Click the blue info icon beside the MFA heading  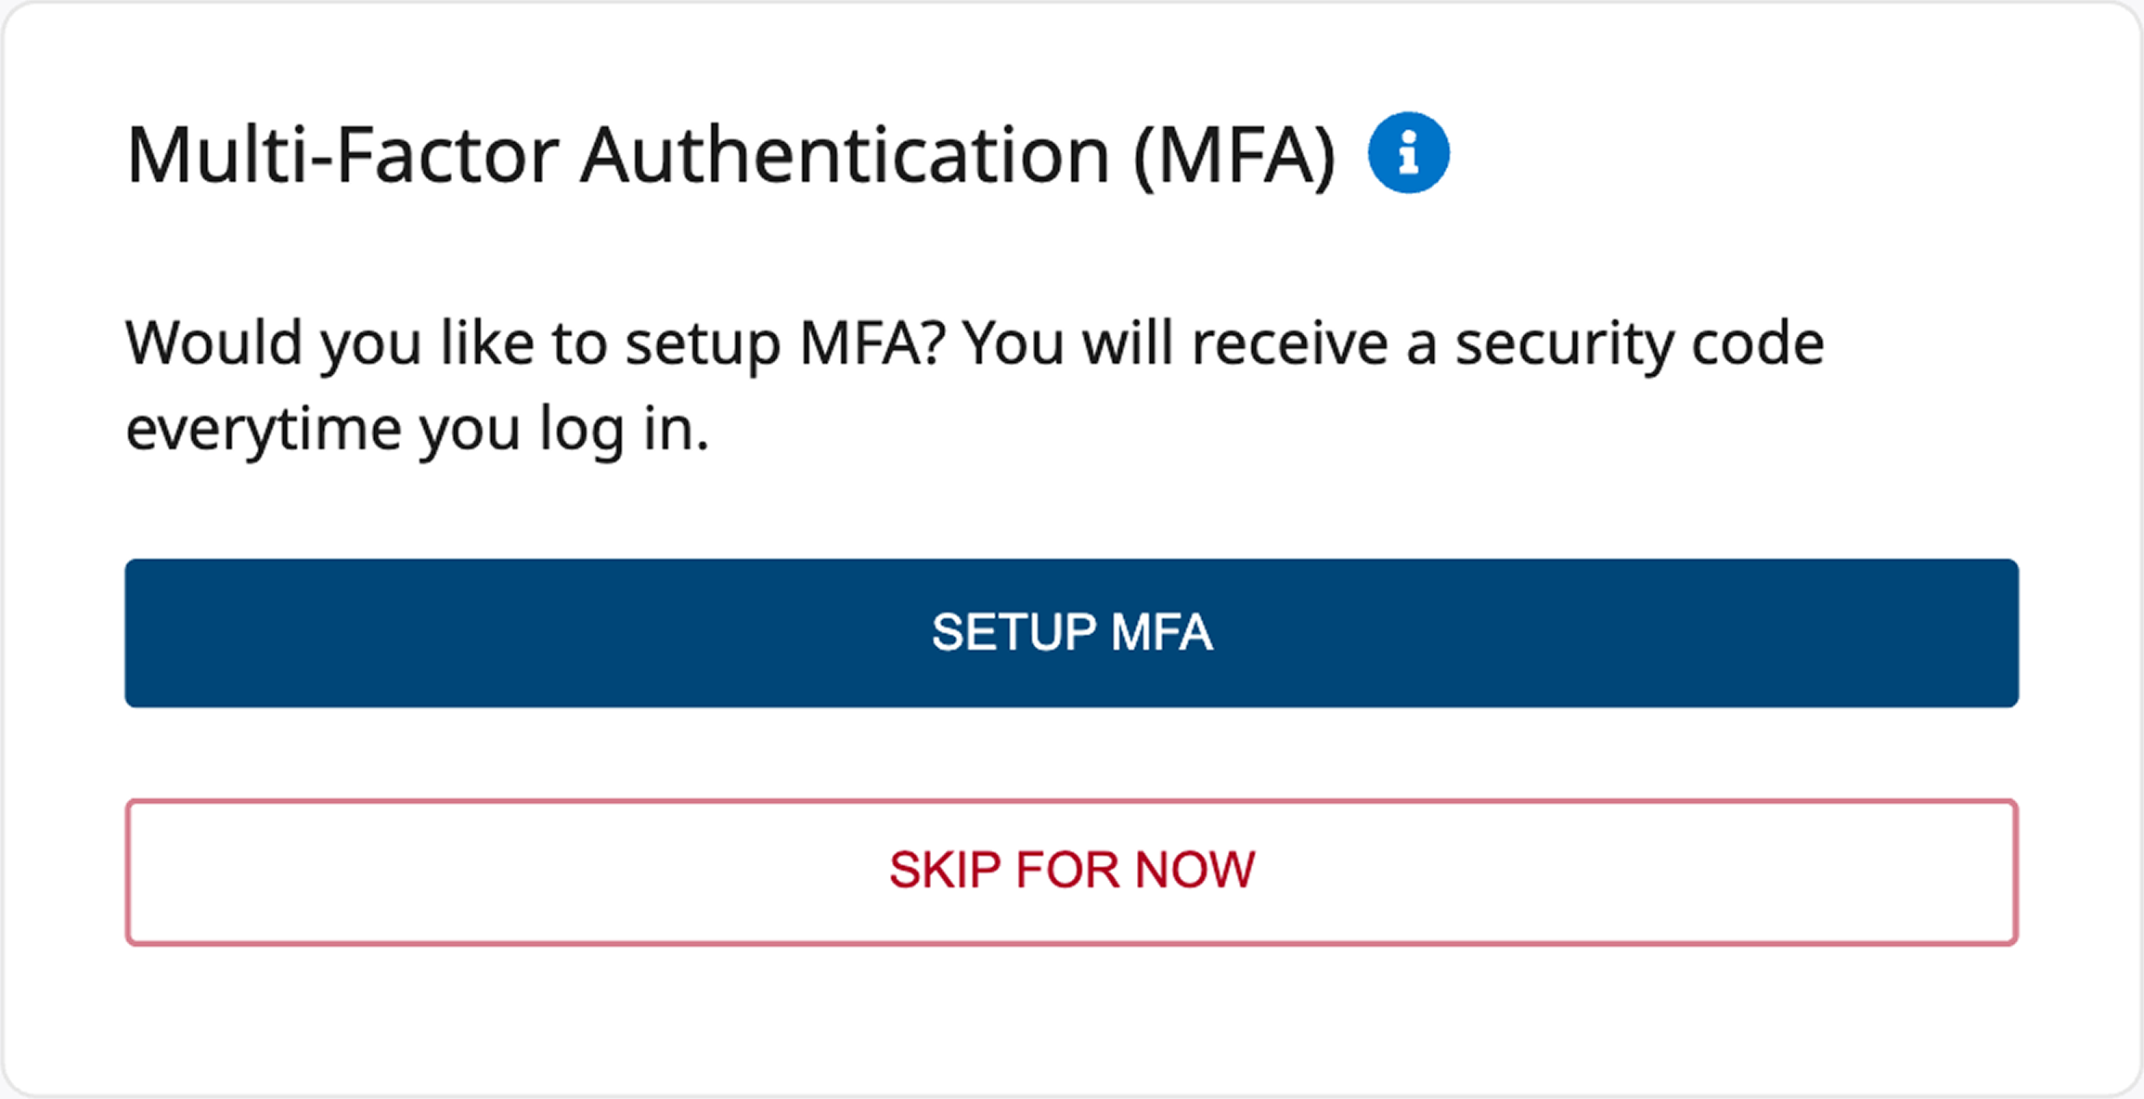click(x=1408, y=152)
